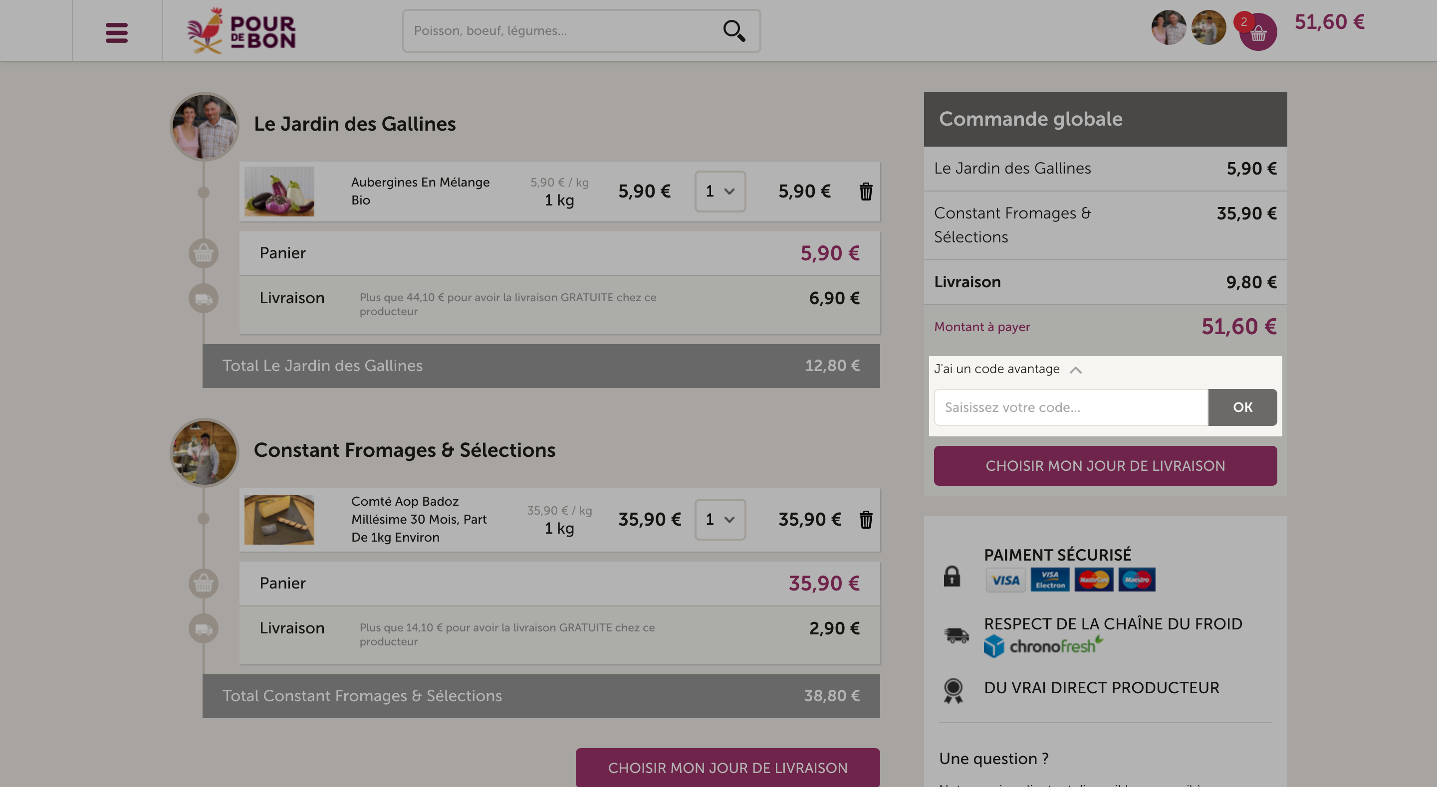Click bottom 'Choisir mon jour de livraison' button
The height and width of the screenshot is (787, 1437).
click(x=727, y=768)
